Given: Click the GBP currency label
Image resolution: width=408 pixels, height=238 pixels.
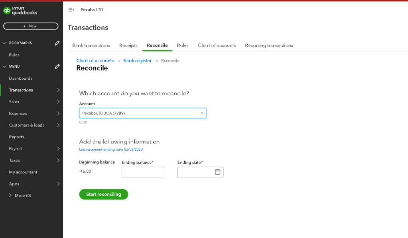Looking at the screenshot, I should [83, 122].
